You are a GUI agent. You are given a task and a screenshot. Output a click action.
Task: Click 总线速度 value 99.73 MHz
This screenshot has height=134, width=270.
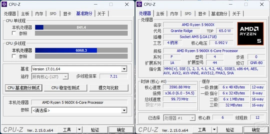point(179,99)
